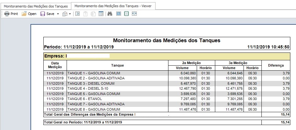Click Open to load a report file
The height and width of the screenshot is (130, 296).
tap(29, 14)
